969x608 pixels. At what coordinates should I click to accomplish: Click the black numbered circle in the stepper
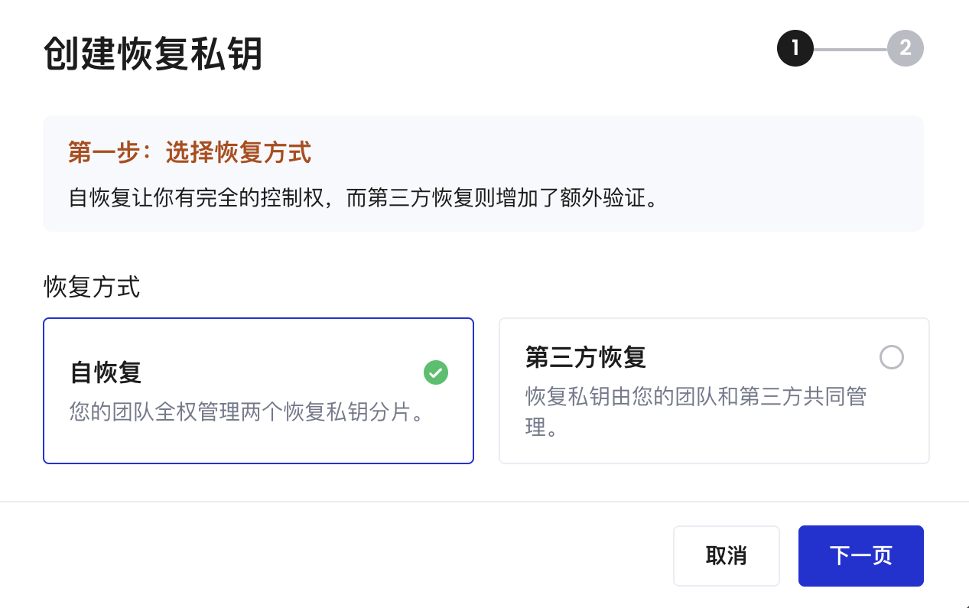coord(795,48)
